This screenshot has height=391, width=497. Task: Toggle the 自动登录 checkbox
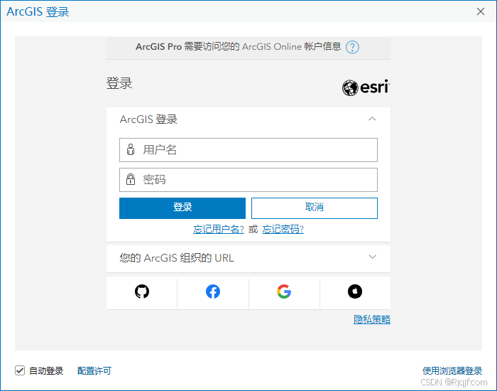click(20, 370)
